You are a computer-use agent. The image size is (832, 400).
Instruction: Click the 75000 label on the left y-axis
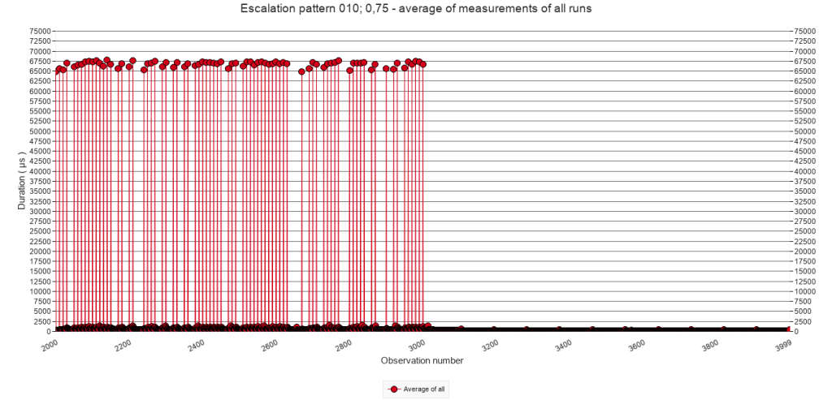pyautogui.click(x=40, y=31)
